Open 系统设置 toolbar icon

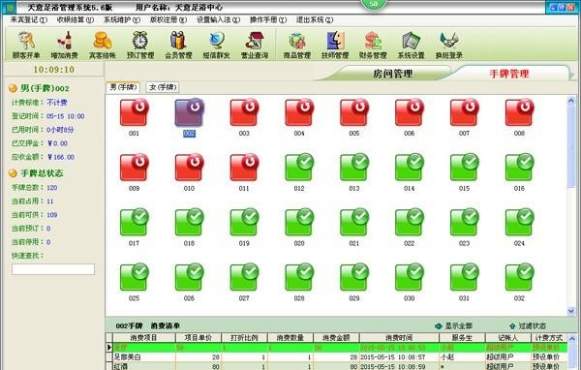411,45
